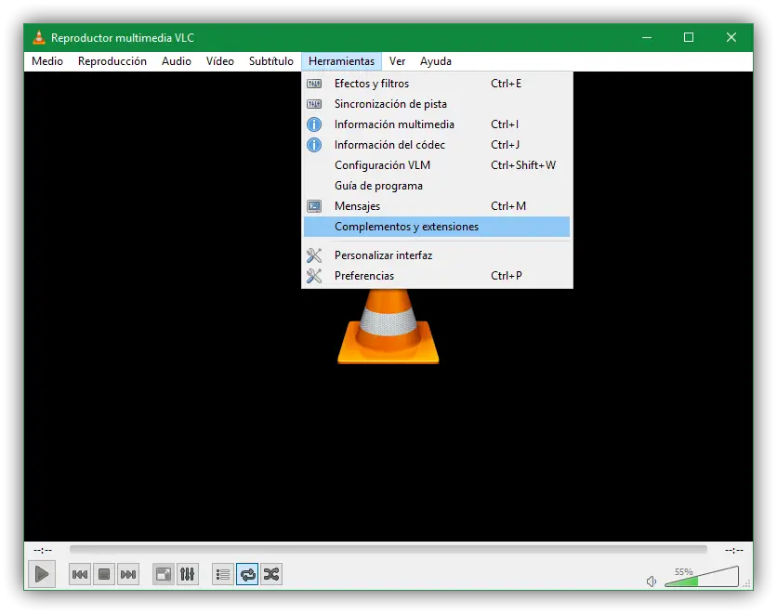Open the Vídeo menu
Image resolution: width=777 pixels, height=614 pixels.
pos(220,61)
